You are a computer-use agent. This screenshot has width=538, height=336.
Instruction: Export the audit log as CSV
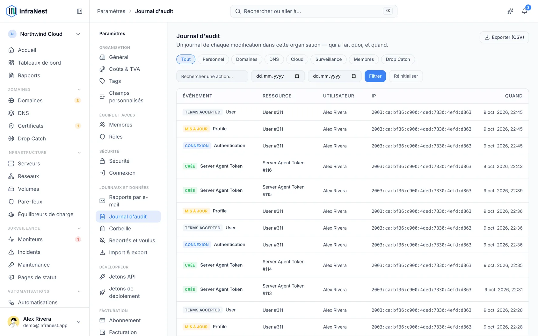pyautogui.click(x=504, y=37)
